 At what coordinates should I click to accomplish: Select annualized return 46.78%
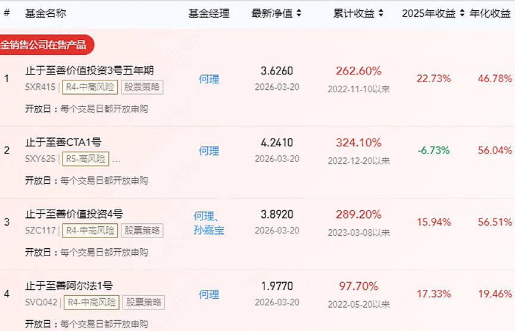click(x=495, y=79)
